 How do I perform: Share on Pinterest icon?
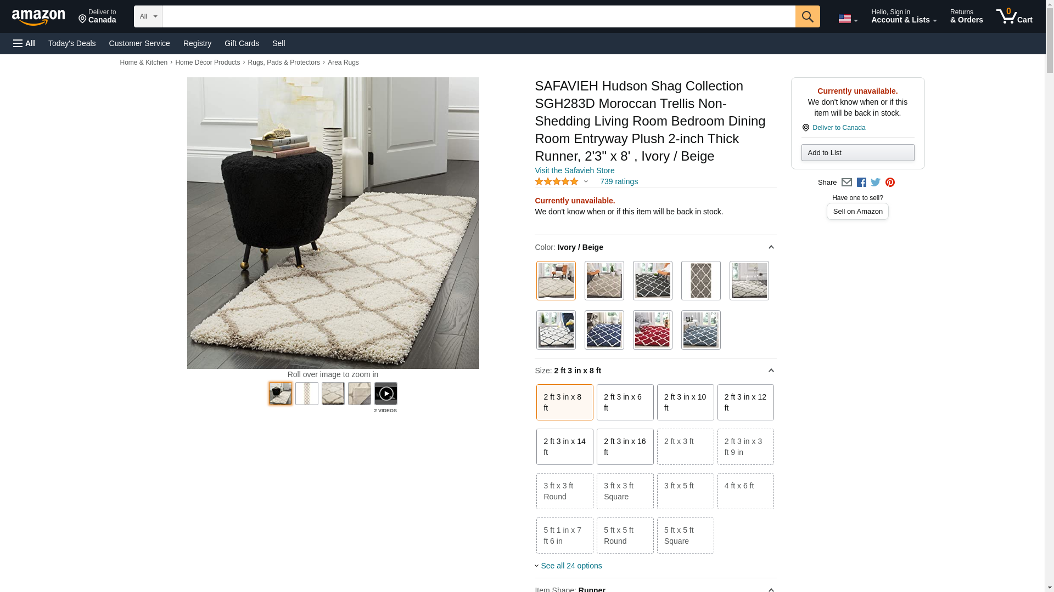(890, 183)
